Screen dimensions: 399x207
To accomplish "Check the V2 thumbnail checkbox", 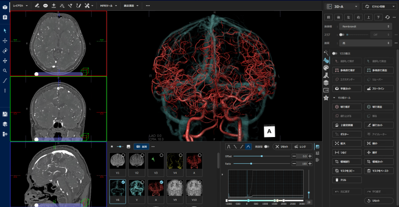I will (142, 155).
